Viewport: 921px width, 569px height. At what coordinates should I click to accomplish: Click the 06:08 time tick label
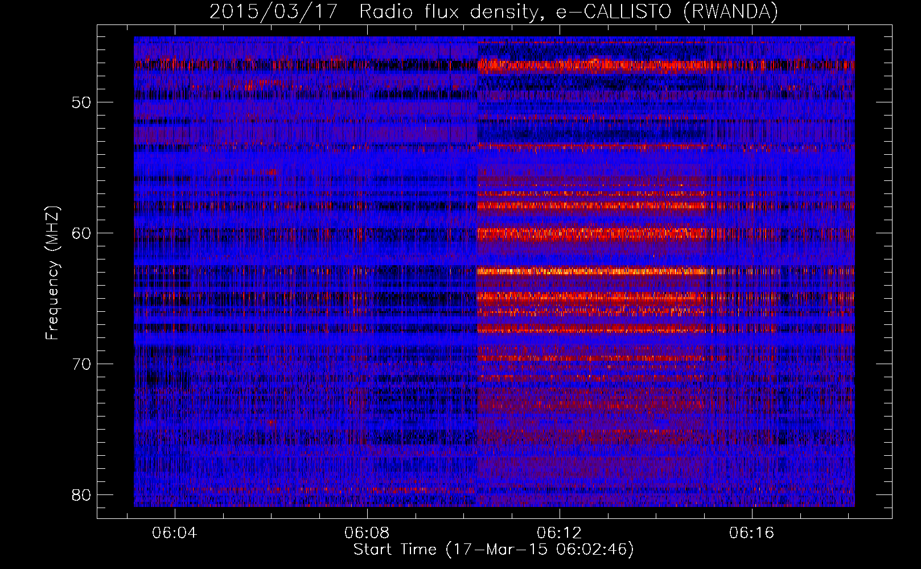pos(367,533)
